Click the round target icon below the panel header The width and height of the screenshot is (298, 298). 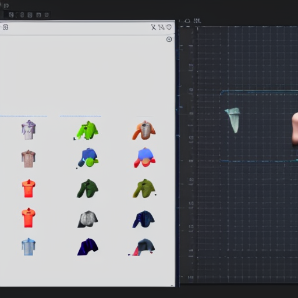tap(169, 40)
